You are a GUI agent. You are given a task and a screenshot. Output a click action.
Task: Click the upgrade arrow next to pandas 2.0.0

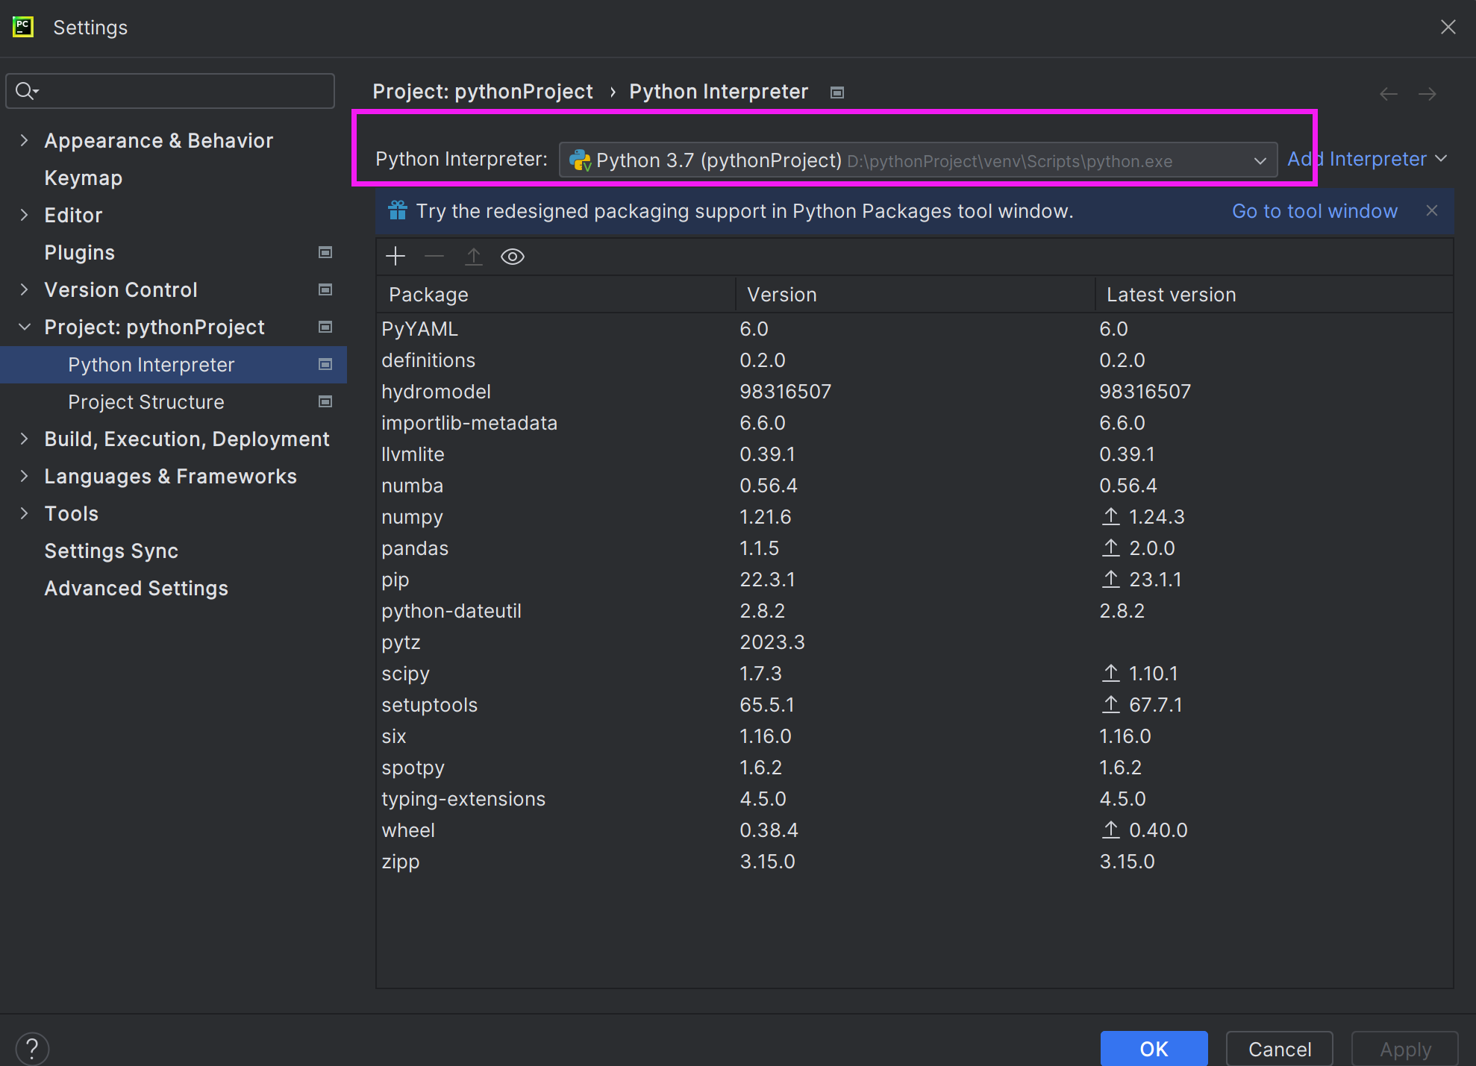pos(1110,548)
